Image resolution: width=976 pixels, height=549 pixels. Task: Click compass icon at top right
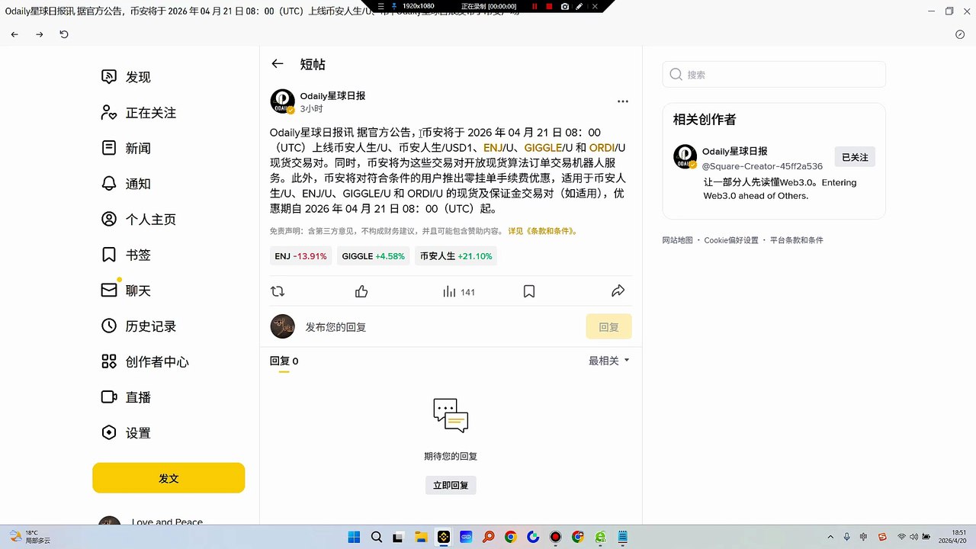click(x=960, y=34)
